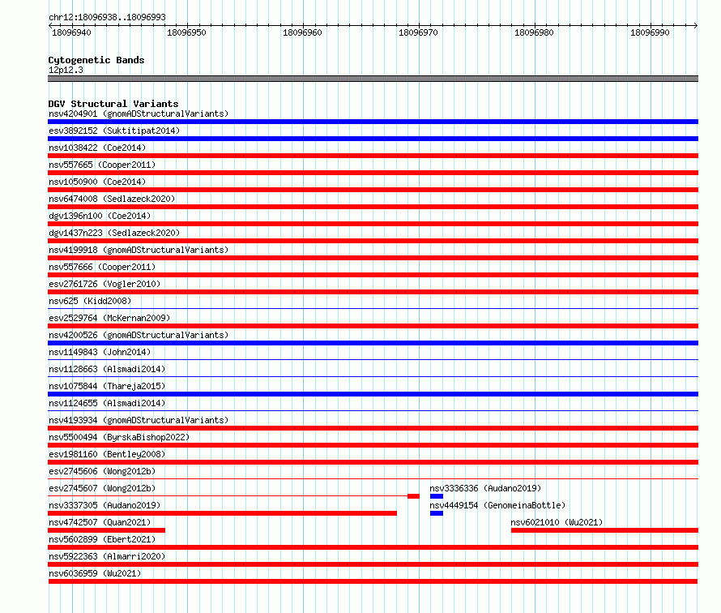Image resolution: width=721 pixels, height=613 pixels.
Task: Click the ruler's left arrow end
Action: (x=50, y=25)
